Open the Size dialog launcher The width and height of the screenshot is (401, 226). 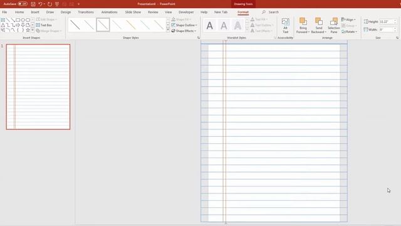tap(397, 38)
